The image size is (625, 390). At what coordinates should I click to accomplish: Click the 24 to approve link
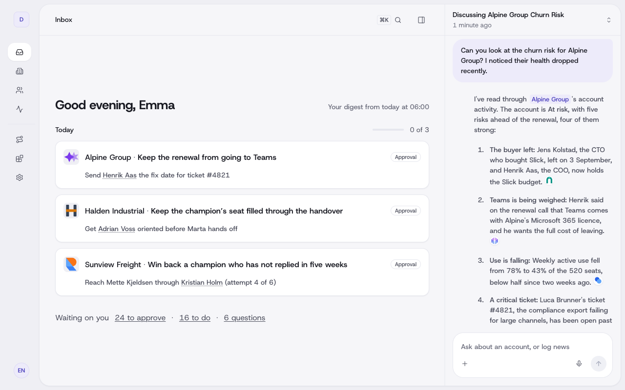pyautogui.click(x=140, y=318)
